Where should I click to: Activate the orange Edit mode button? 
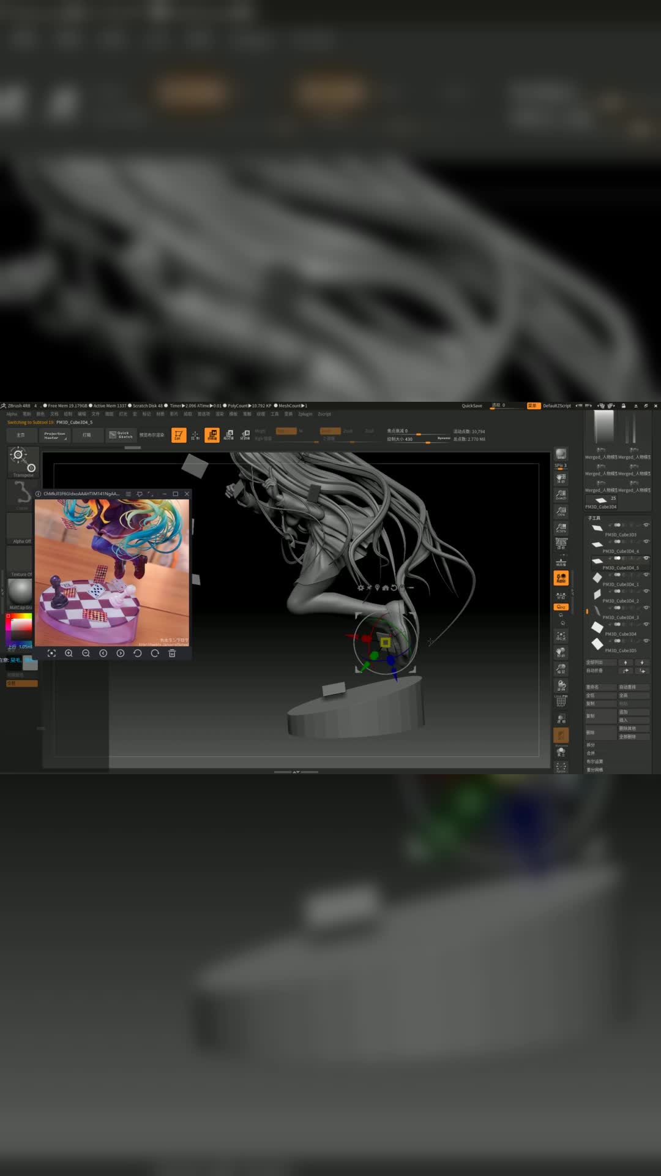(x=178, y=435)
